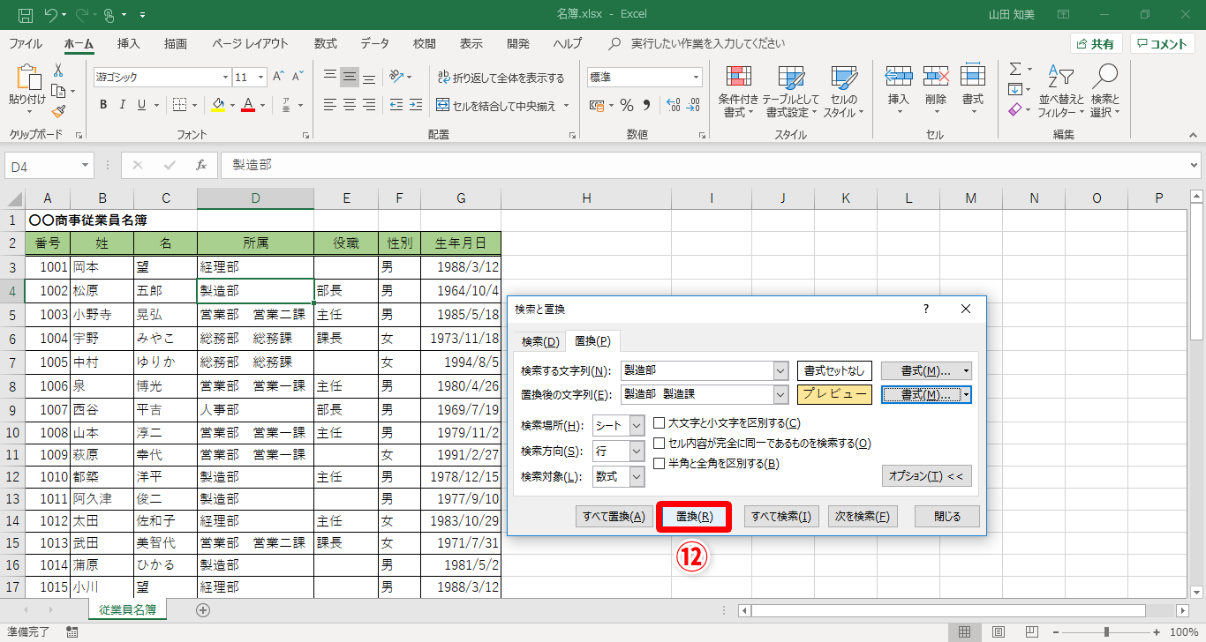Image resolution: width=1206 pixels, height=642 pixels.
Task: Click the 次を検索(F) button
Action: 863,516
